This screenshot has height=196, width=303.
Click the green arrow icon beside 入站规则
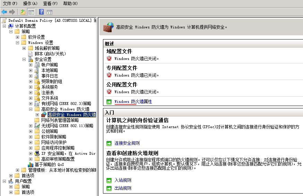coord(109,180)
